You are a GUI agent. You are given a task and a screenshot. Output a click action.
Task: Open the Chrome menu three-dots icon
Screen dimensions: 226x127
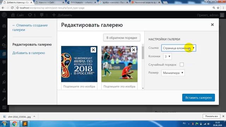(223, 8)
